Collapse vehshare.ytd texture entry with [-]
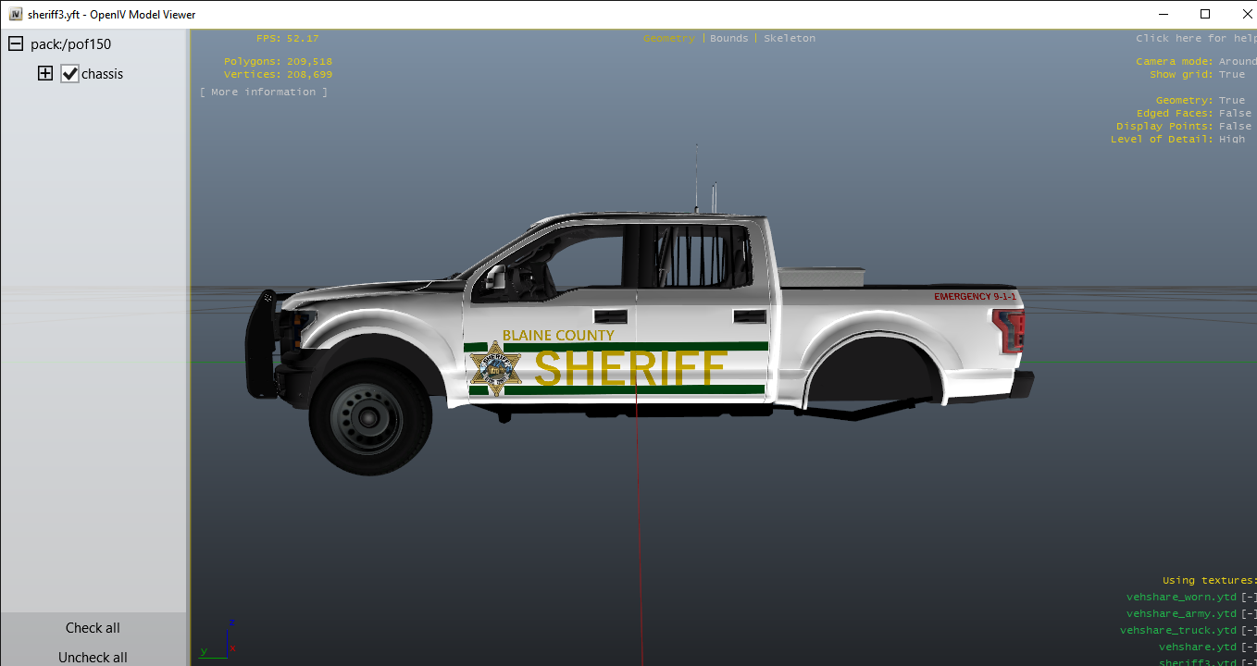The height and width of the screenshot is (666, 1257). click(x=1249, y=647)
